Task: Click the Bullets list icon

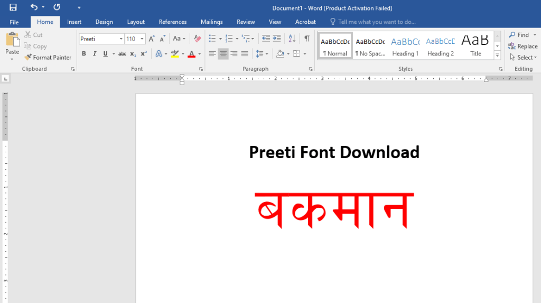Action: (x=212, y=39)
